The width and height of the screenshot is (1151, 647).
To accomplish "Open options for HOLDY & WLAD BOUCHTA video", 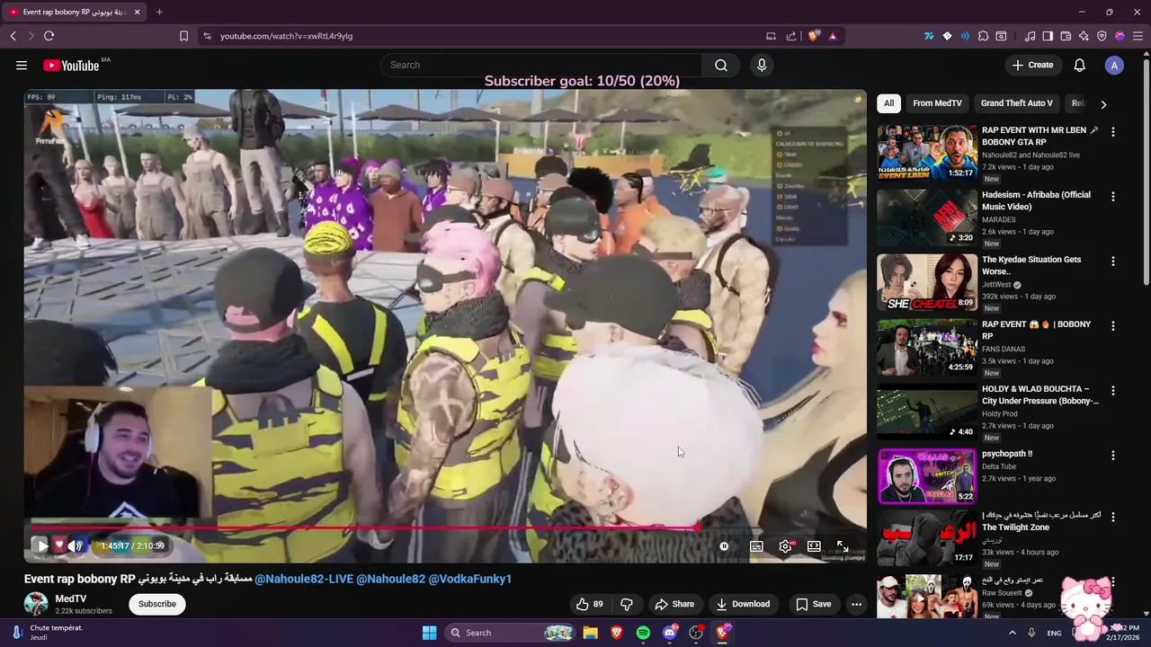I will point(1113,391).
